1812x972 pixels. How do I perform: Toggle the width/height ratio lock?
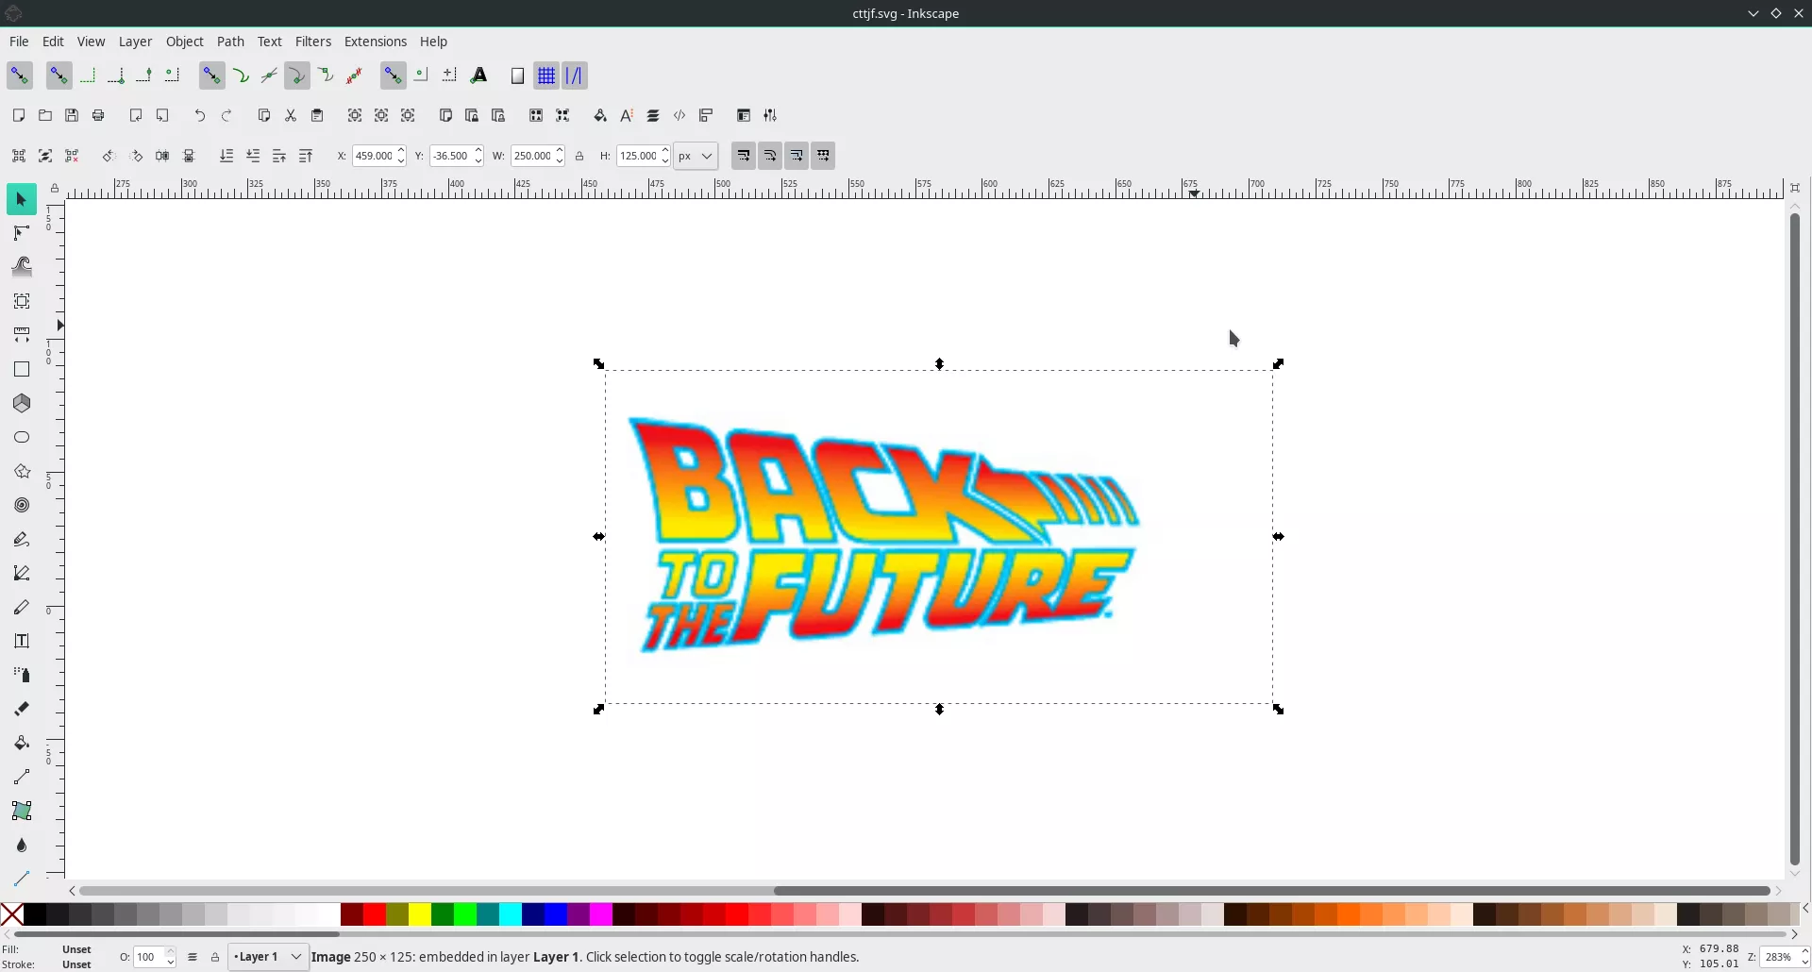[579, 156]
